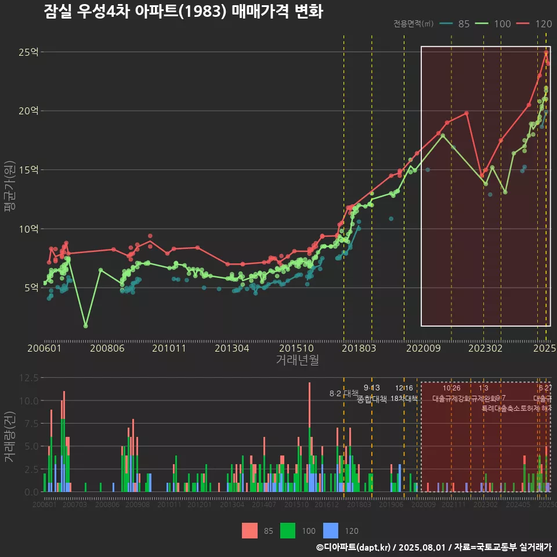This screenshot has width=557, height=557.
Task: Click the green line's lowest dip point below 5억
Action: click(86, 325)
